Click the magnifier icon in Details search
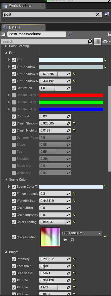This screenshot has height=296, width=111. click(90, 41)
